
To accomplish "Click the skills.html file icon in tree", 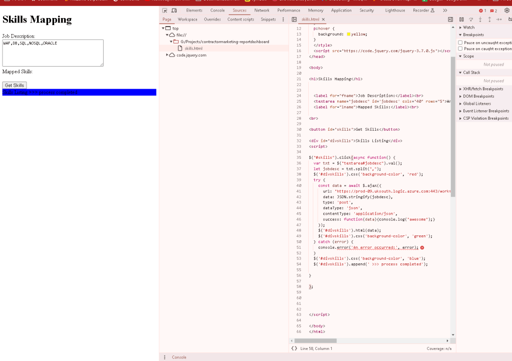I will pos(180,49).
